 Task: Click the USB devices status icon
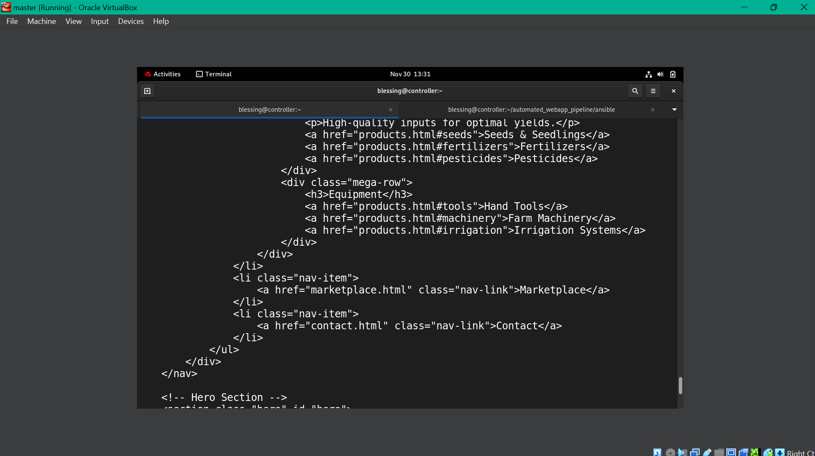708,452
